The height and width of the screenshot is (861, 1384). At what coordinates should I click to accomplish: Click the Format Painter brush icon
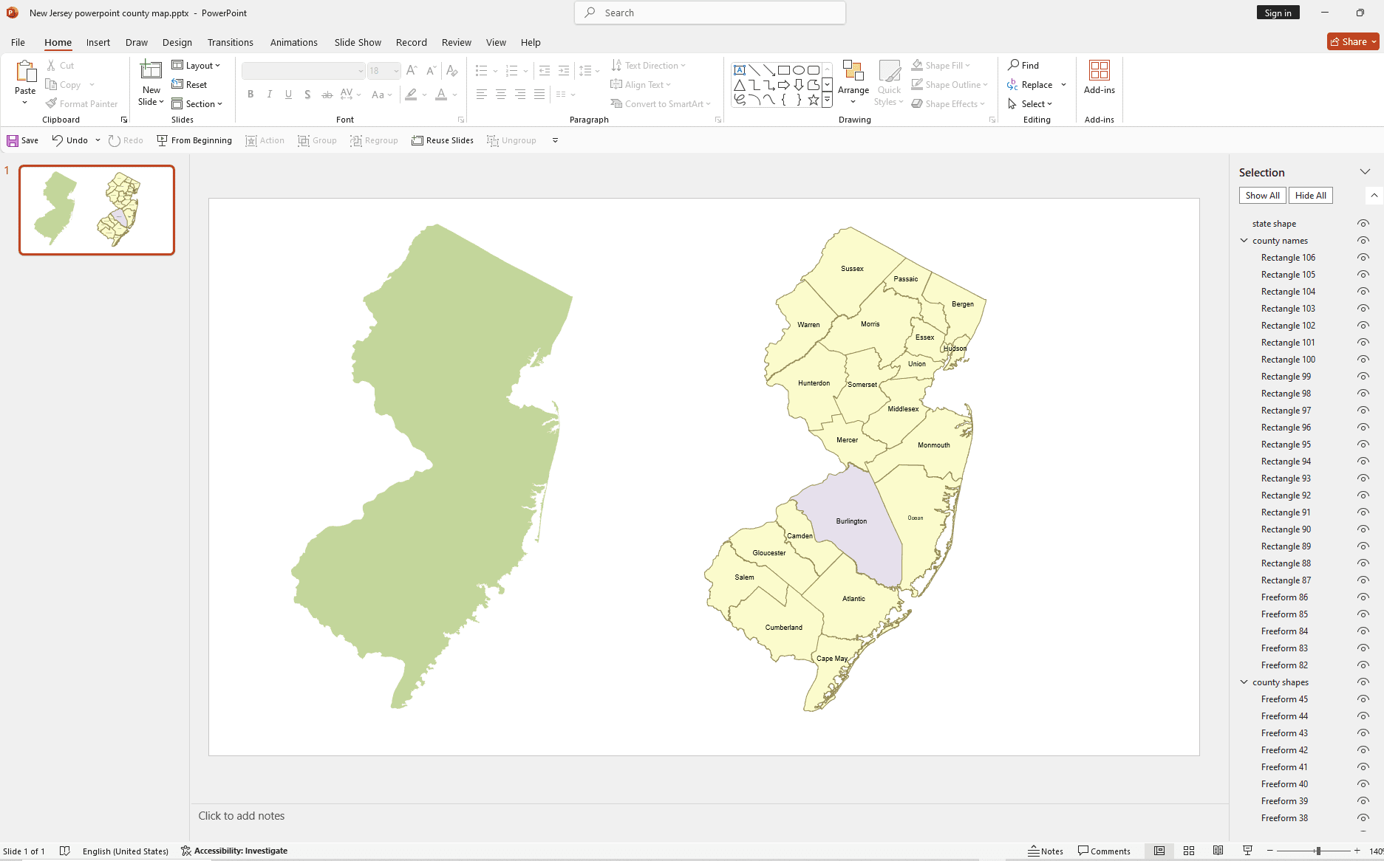tap(51, 104)
